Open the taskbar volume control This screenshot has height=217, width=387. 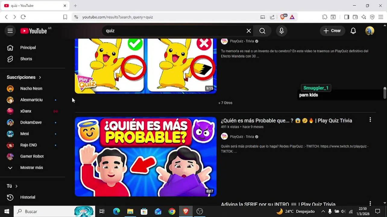(x=343, y=212)
